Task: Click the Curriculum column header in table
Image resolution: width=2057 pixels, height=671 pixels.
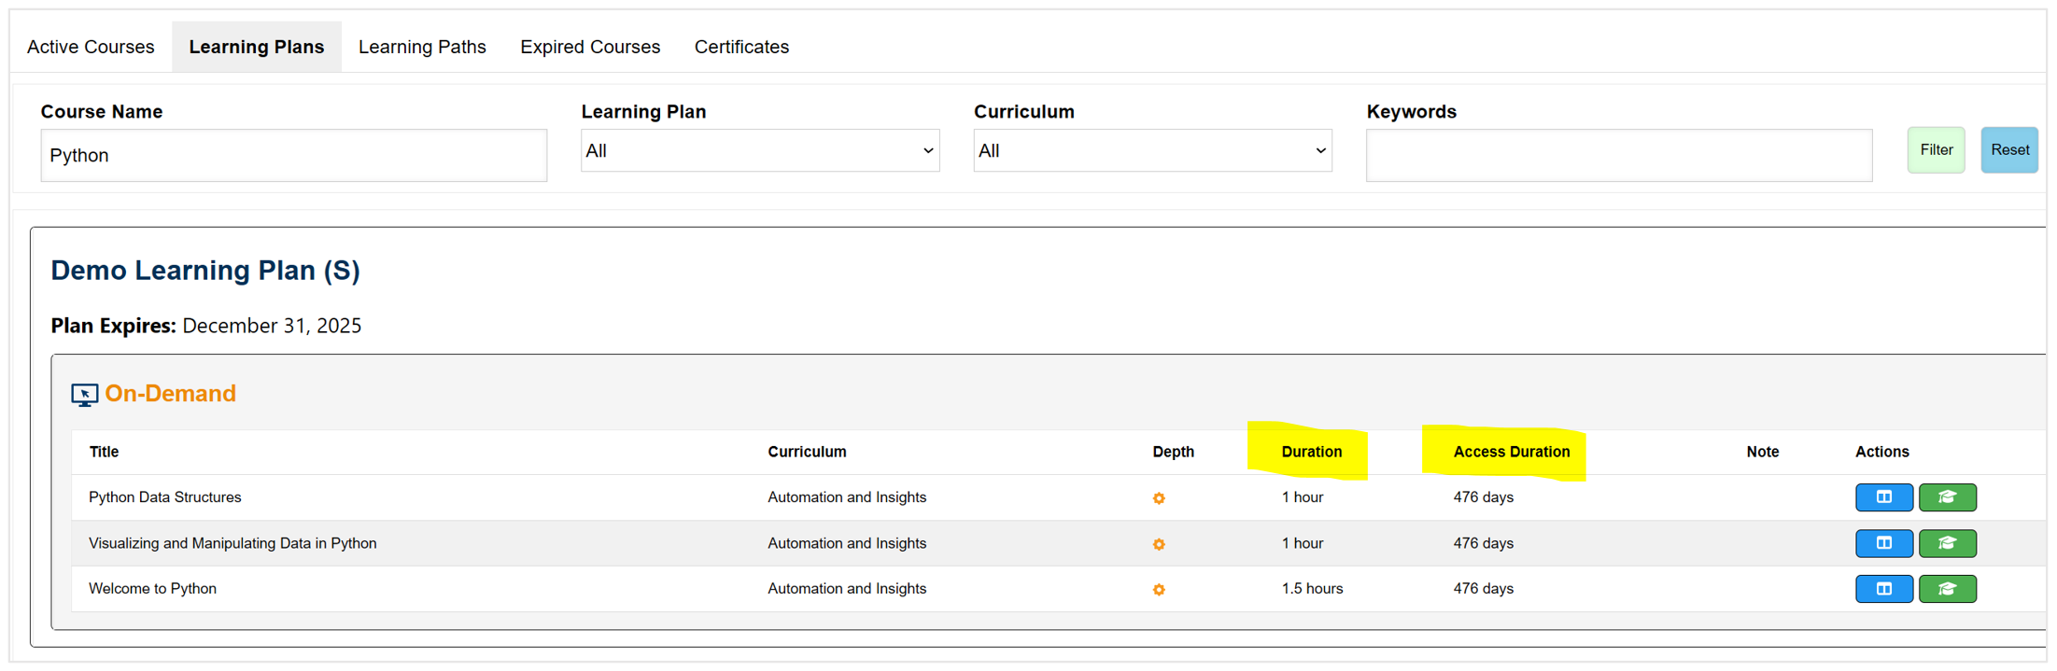Action: point(807,452)
